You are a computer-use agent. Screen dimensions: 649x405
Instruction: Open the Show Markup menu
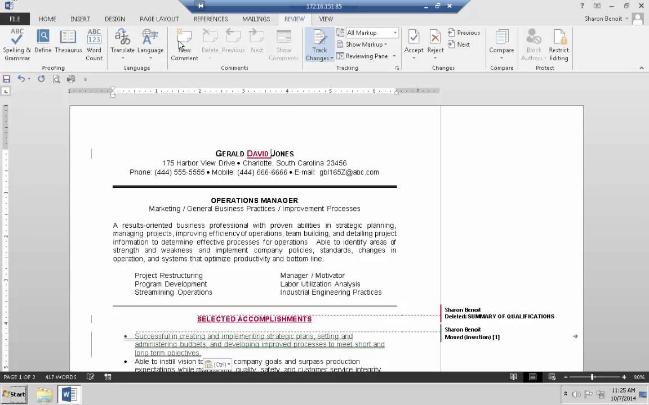pos(363,44)
